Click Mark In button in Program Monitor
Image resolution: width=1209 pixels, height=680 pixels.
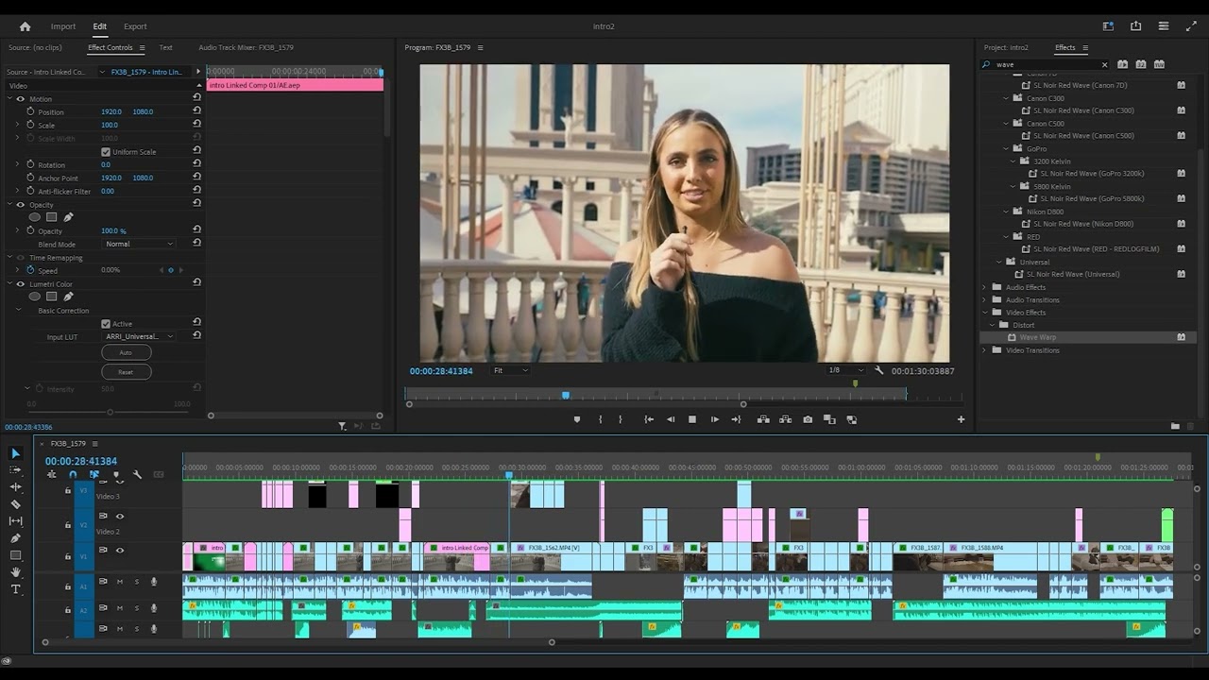point(600,419)
